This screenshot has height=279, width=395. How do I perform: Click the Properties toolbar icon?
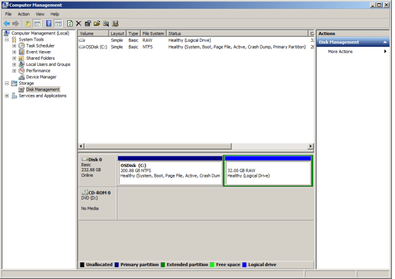coord(88,23)
